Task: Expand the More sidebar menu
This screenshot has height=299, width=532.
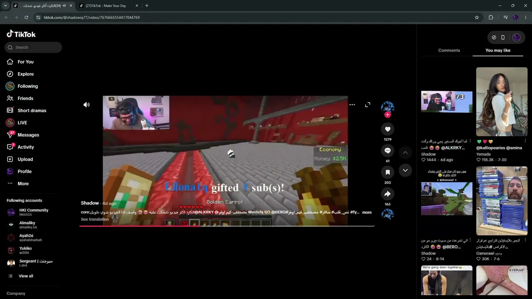Action: [23, 184]
